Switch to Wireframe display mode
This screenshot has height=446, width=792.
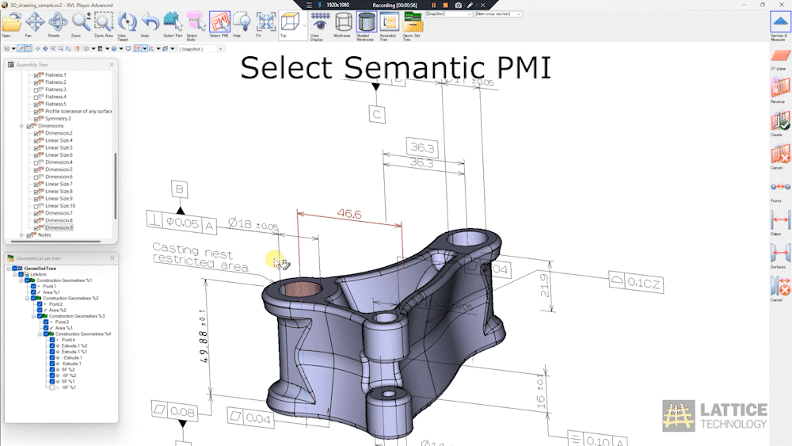[343, 23]
